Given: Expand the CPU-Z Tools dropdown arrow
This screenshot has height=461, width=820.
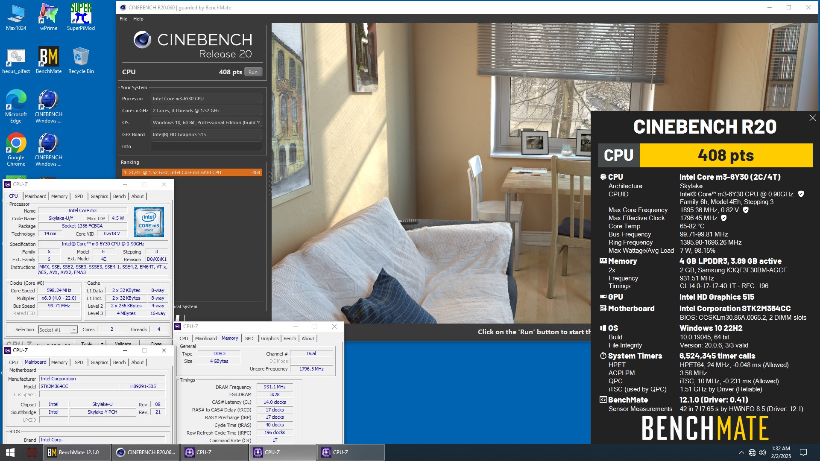Looking at the screenshot, I should (102, 344).
